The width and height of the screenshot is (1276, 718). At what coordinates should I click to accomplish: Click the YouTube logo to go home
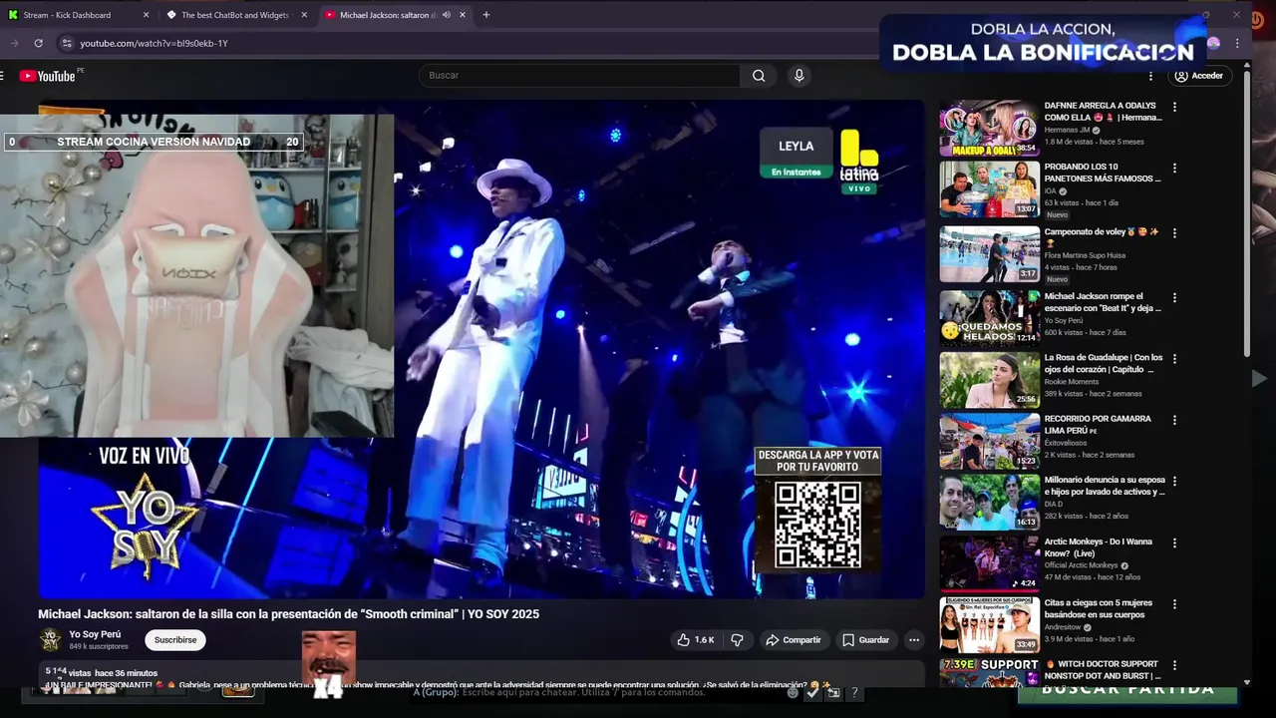pos(48,76)
